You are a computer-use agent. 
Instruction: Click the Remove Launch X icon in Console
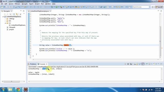click(128, 64)
